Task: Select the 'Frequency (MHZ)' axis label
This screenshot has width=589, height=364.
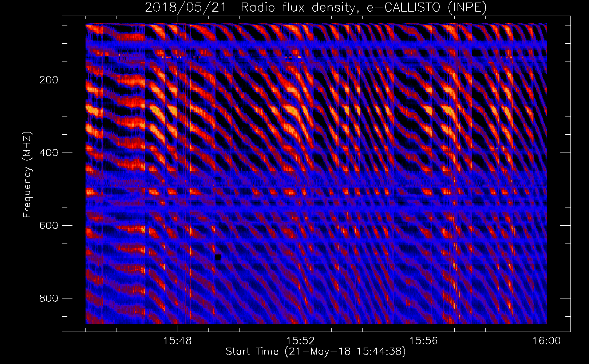Action: click(x=27, y=174)
